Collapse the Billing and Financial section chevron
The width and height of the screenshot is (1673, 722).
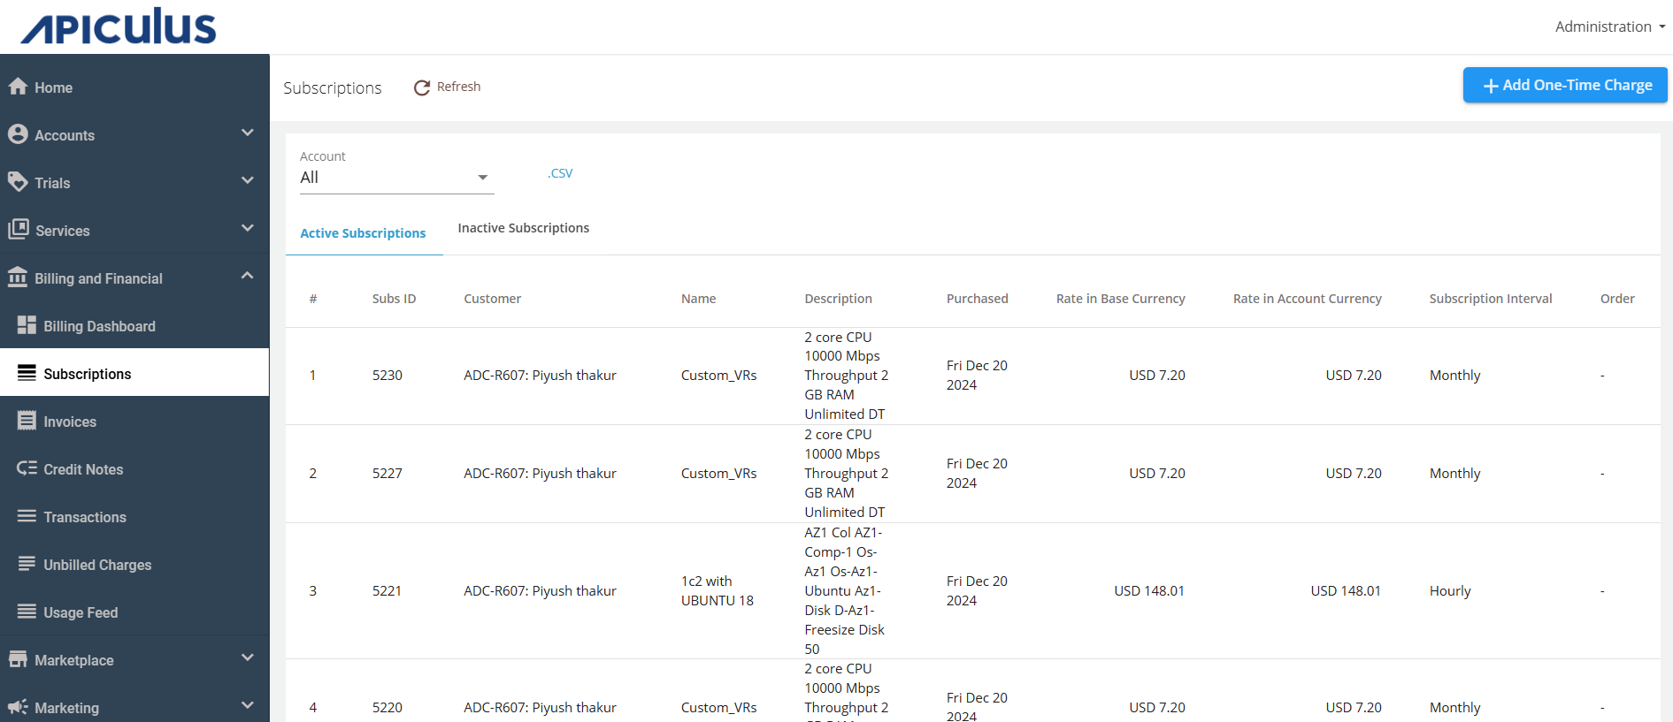click(x=248, y=277)
